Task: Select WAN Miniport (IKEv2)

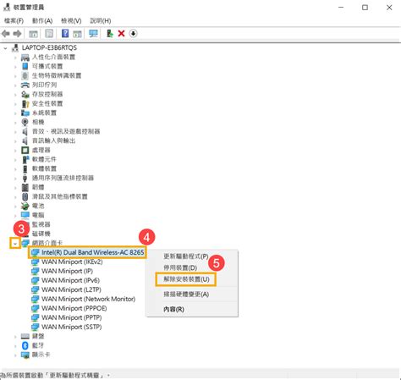Action: point(72,262)
